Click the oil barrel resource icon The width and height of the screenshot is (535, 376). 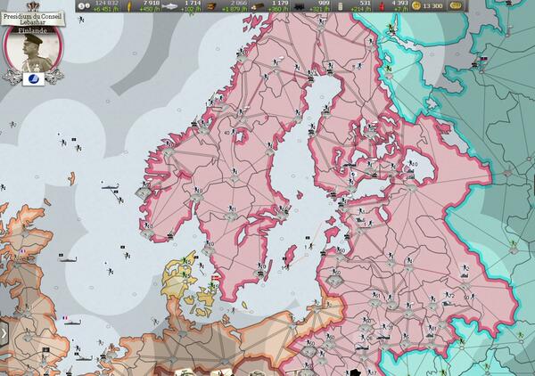[x=340, y=6]
